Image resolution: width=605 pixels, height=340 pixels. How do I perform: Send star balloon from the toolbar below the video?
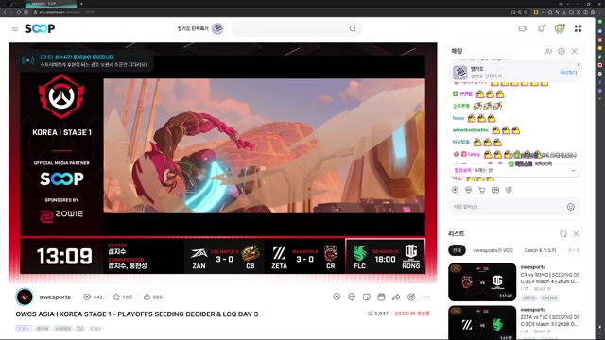(x=337, y=297)
